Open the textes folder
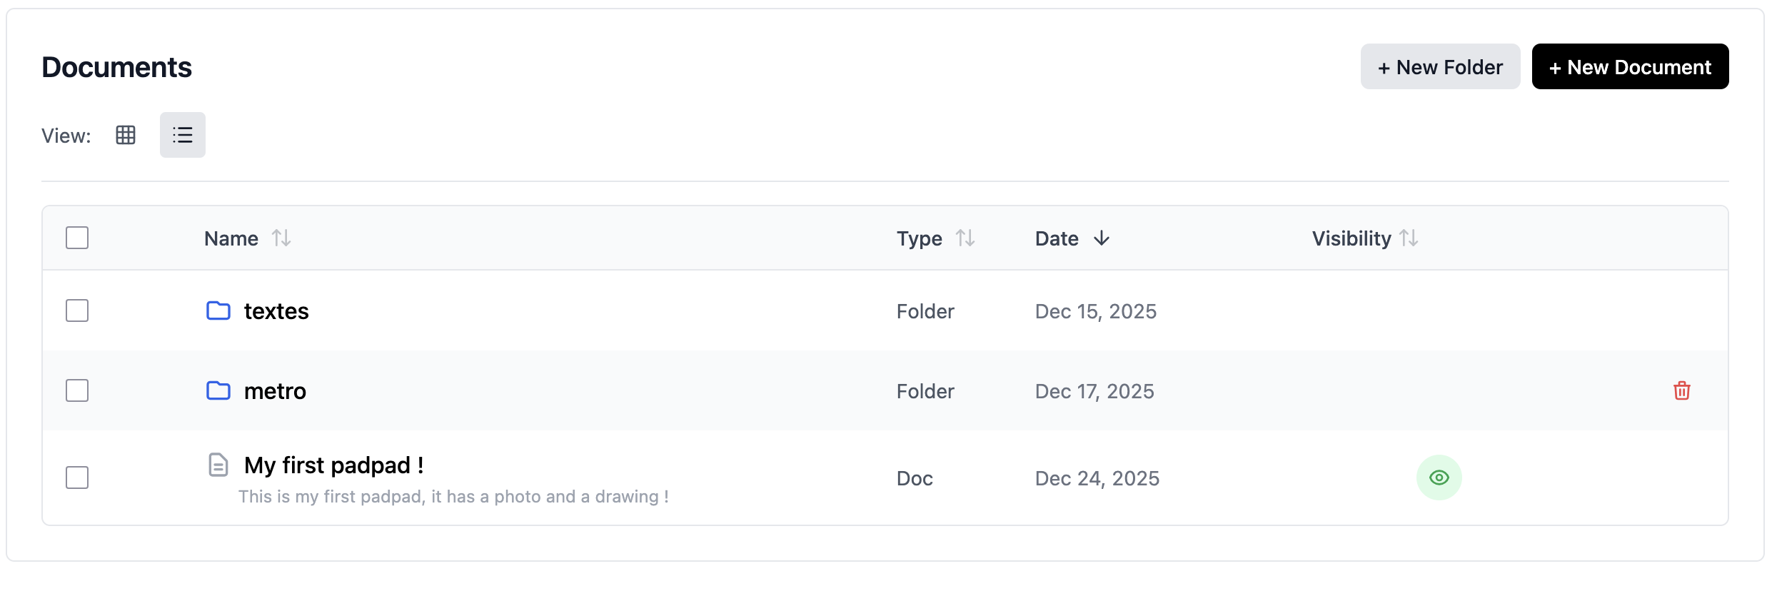The height and width of the screenshot is (601, 1782). pos(276,311)
